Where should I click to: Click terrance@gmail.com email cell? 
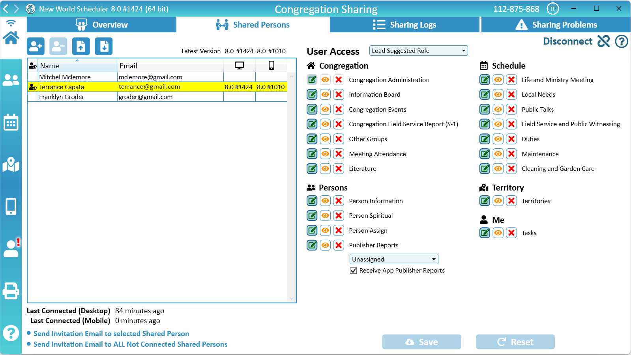coord(170,87)
